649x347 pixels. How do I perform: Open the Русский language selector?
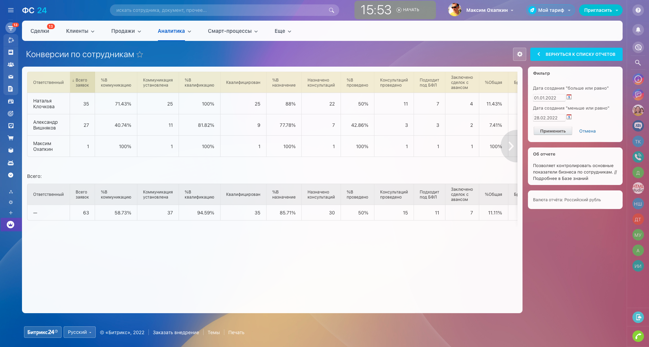coord(79,332)
